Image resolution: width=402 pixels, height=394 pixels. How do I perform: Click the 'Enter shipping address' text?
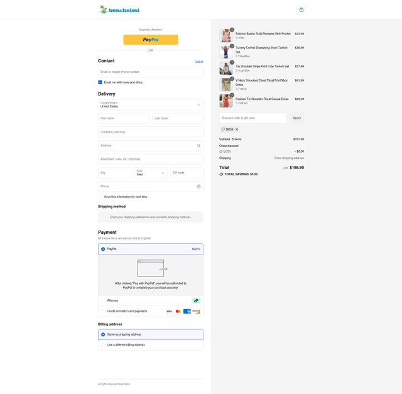[x=289, y=158]
